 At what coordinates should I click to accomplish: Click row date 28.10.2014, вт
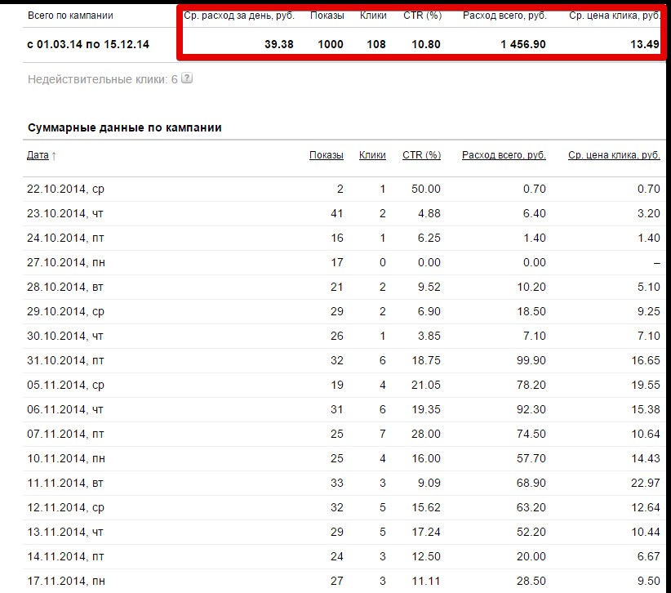[65, 287]
